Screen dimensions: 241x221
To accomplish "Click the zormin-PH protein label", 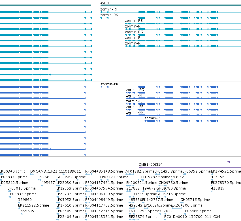I will click(153, 118).
